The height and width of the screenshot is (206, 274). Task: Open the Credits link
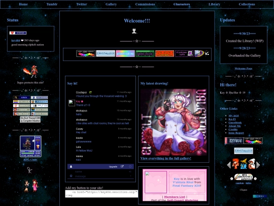pos(233,130)
